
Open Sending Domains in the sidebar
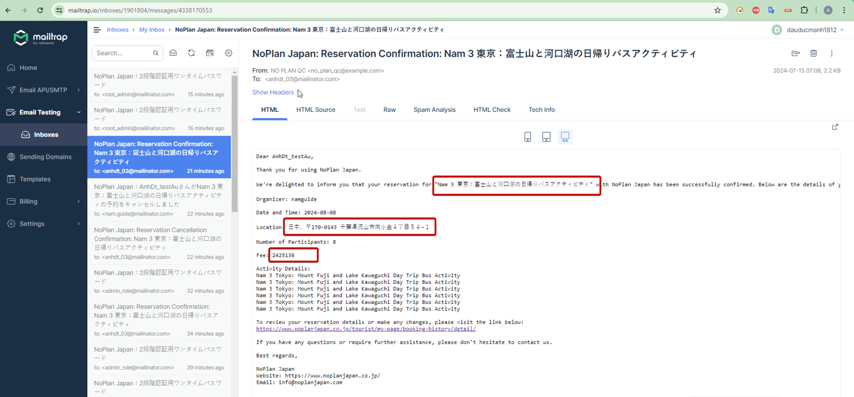43,157
